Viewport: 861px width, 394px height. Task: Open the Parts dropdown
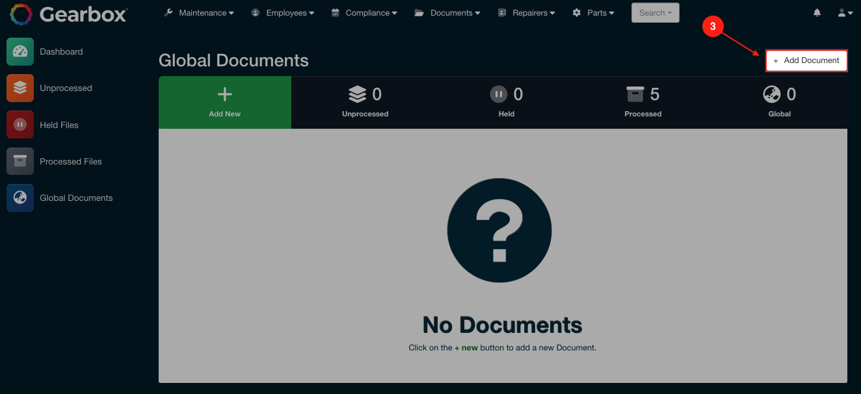(x=593, y=12)
